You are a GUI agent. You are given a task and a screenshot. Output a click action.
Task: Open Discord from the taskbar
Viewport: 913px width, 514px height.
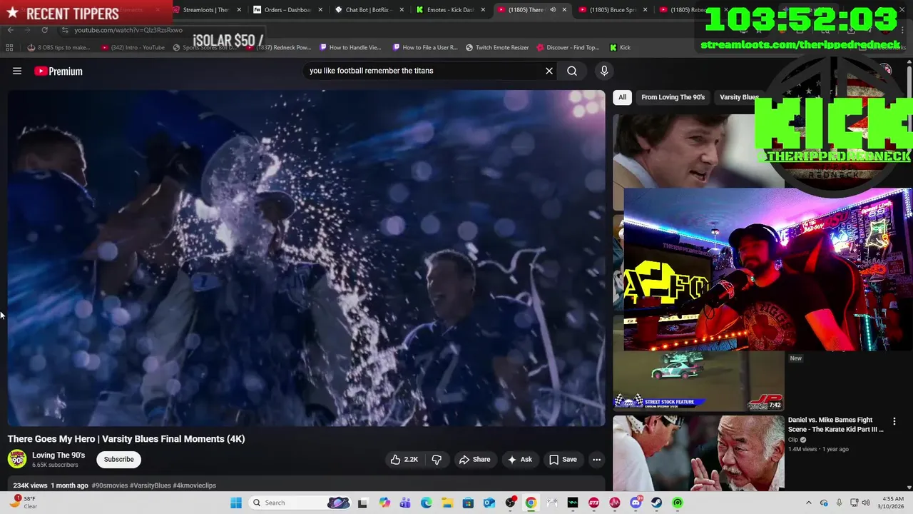[x=636, y=503]
